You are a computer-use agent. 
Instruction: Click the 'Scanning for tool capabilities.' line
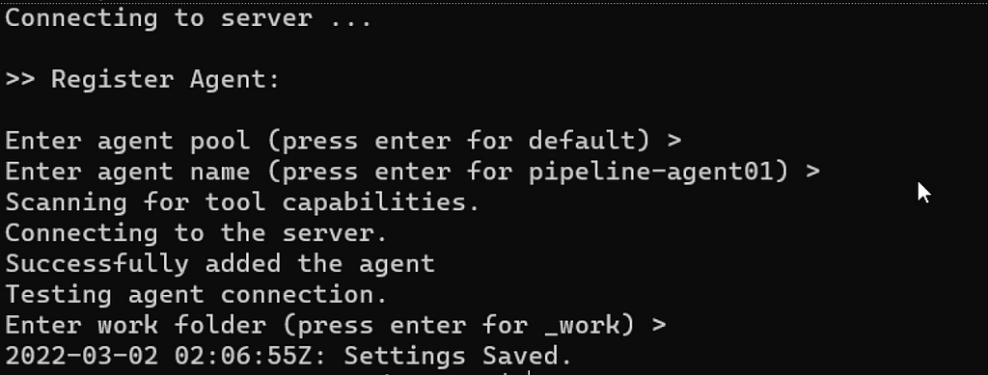point(242,202)
